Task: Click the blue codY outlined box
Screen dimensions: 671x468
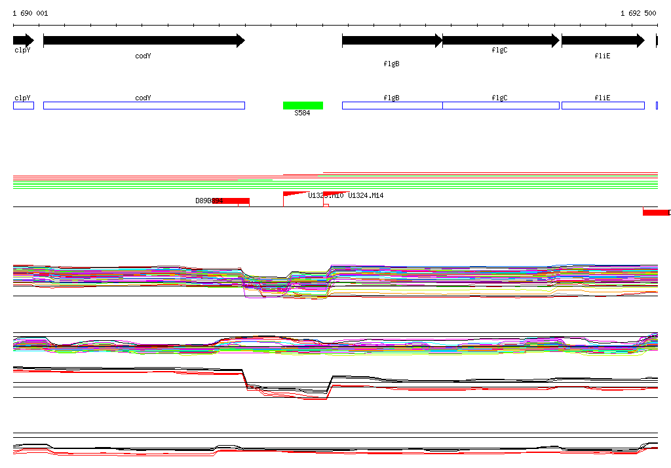Action: click(x=144, y=106)
